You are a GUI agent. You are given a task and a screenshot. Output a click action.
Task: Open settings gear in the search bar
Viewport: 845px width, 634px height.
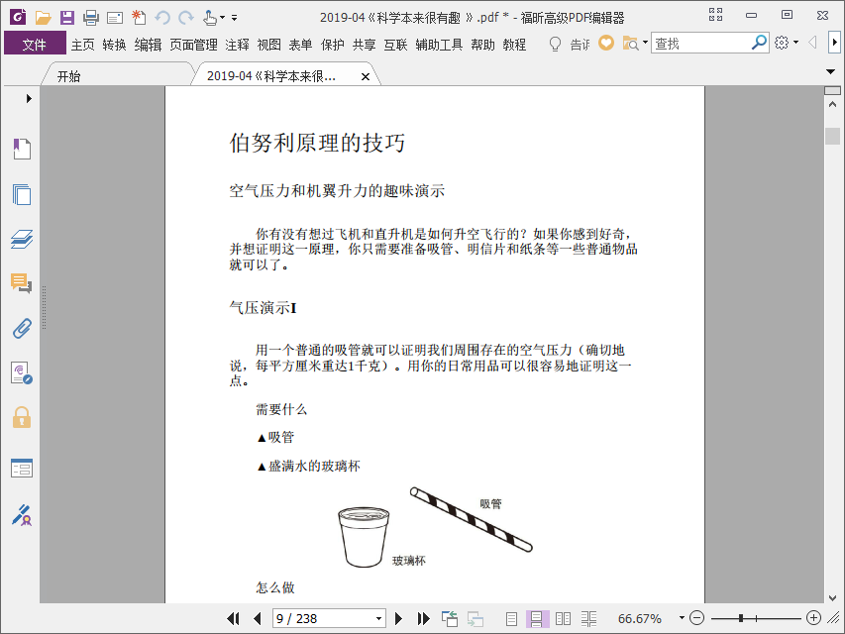(782, 43)
